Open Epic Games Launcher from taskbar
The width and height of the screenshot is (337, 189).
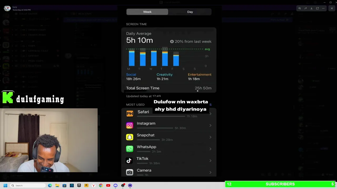79,186
